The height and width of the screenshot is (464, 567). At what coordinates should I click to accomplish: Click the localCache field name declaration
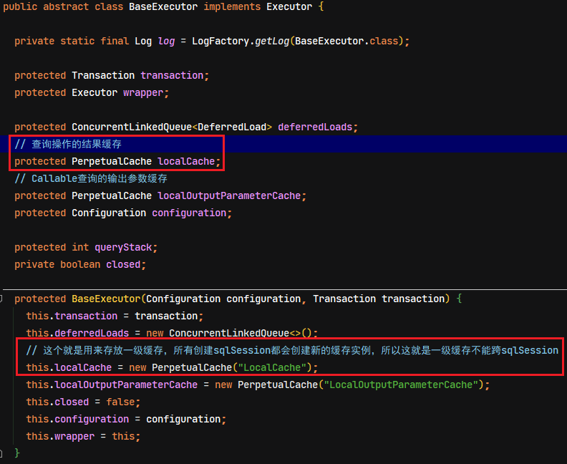[x=186, y=161]
